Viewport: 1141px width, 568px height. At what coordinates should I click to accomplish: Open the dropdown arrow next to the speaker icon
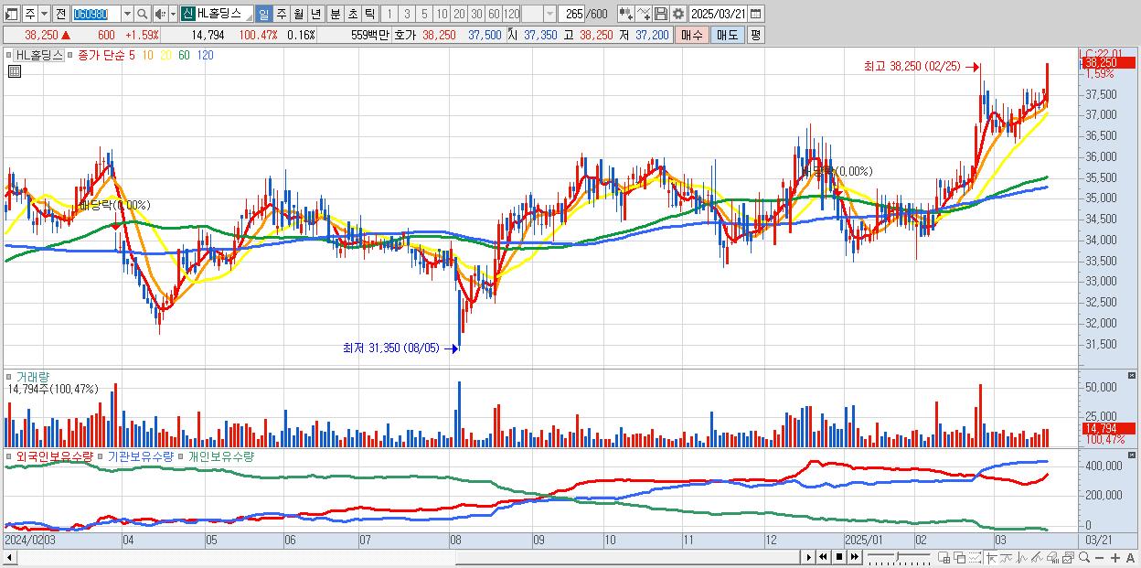(173, 14)
